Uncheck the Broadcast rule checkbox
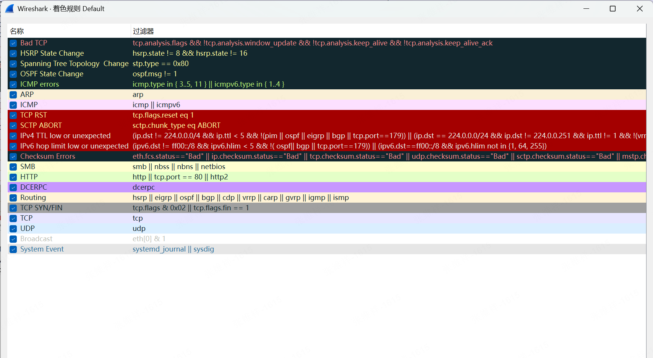The height and width of the screenshot is (358, 653). point(13,239)
